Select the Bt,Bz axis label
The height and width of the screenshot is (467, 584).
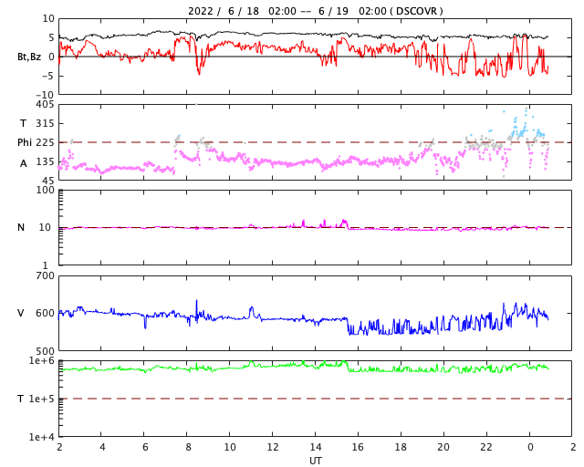pos(29,57)
